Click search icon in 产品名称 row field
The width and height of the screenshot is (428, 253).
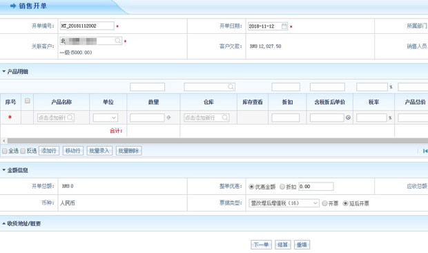point(70,118)
